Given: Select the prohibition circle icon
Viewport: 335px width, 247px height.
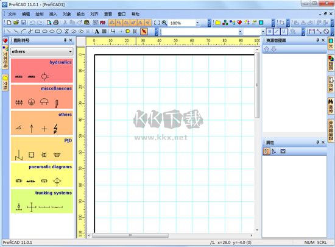Looking at the screenshot, I should click(x=326, y=32).
